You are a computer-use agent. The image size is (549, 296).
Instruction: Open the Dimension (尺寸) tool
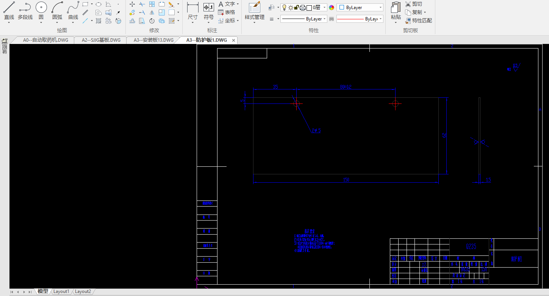[x=193, y=11]
